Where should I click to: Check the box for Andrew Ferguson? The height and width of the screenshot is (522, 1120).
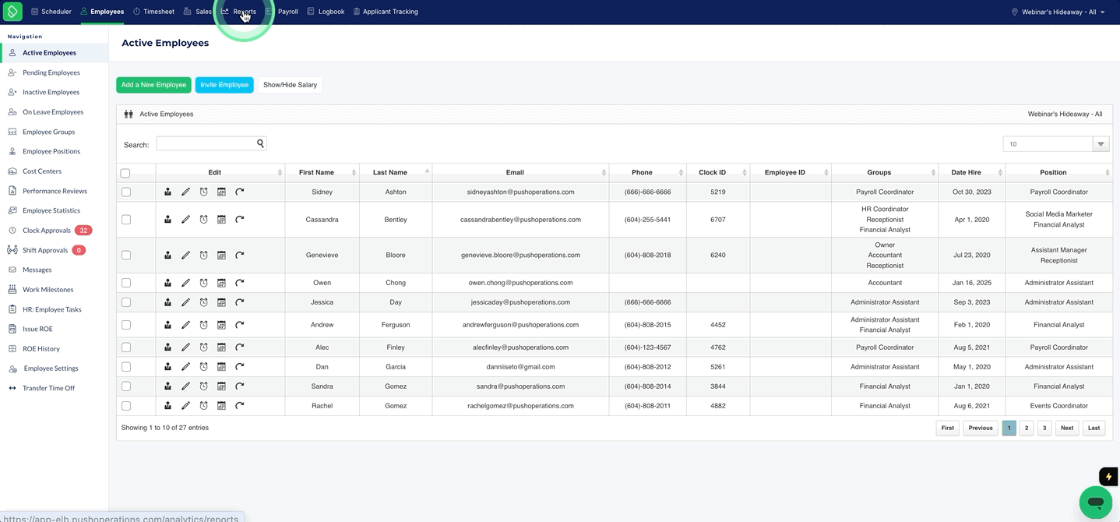click(126, 325)
